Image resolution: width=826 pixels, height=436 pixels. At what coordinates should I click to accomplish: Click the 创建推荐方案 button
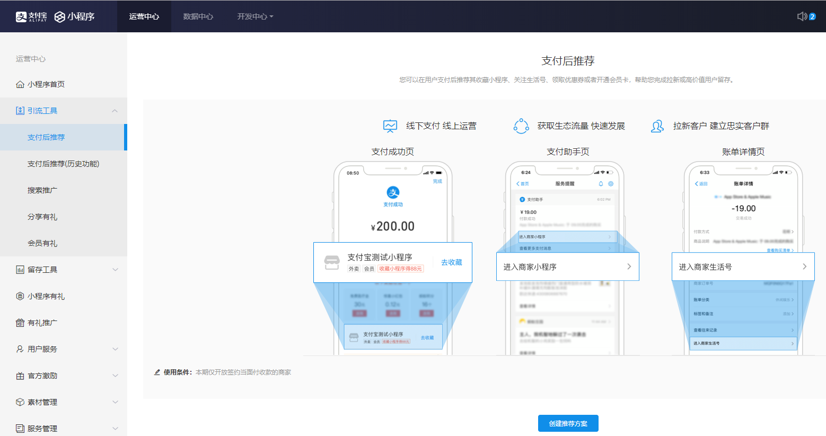click(568, 423)
